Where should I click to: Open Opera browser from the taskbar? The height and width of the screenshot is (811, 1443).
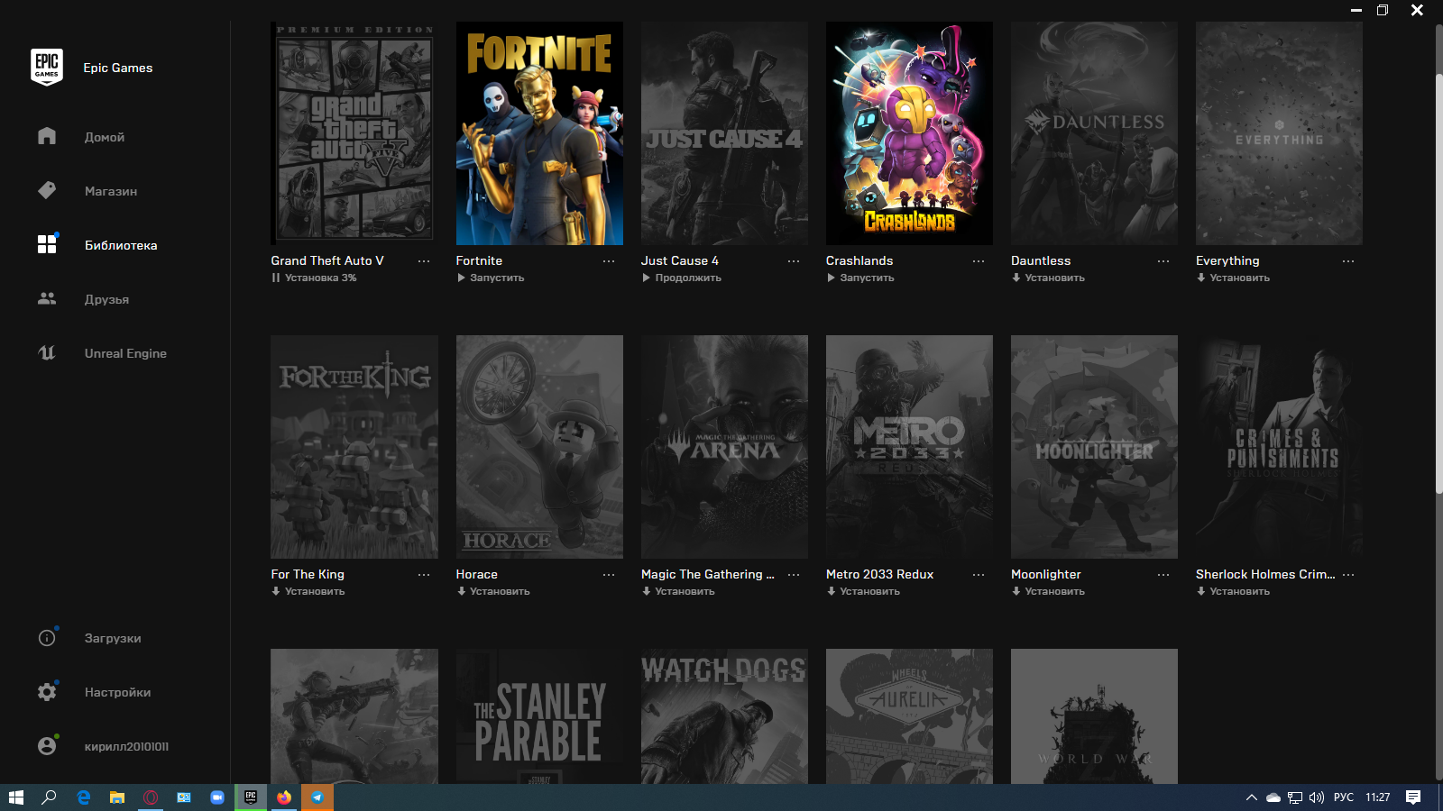click(151, 797)
